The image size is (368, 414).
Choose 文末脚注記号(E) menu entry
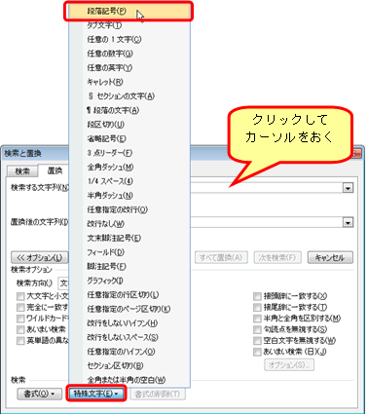pyautogui.click(x=129, y=238)
